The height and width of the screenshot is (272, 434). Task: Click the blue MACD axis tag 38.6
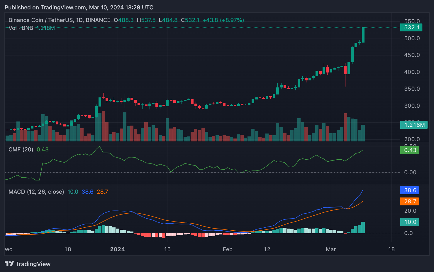pos(410,190)
